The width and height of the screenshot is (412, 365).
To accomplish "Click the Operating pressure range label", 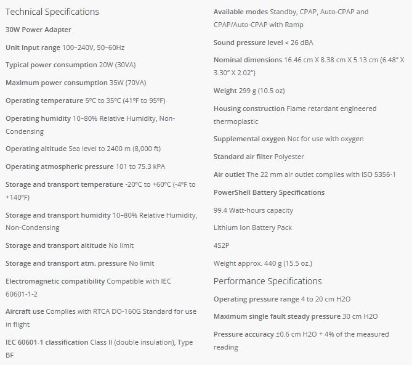I will pos(254,299).
